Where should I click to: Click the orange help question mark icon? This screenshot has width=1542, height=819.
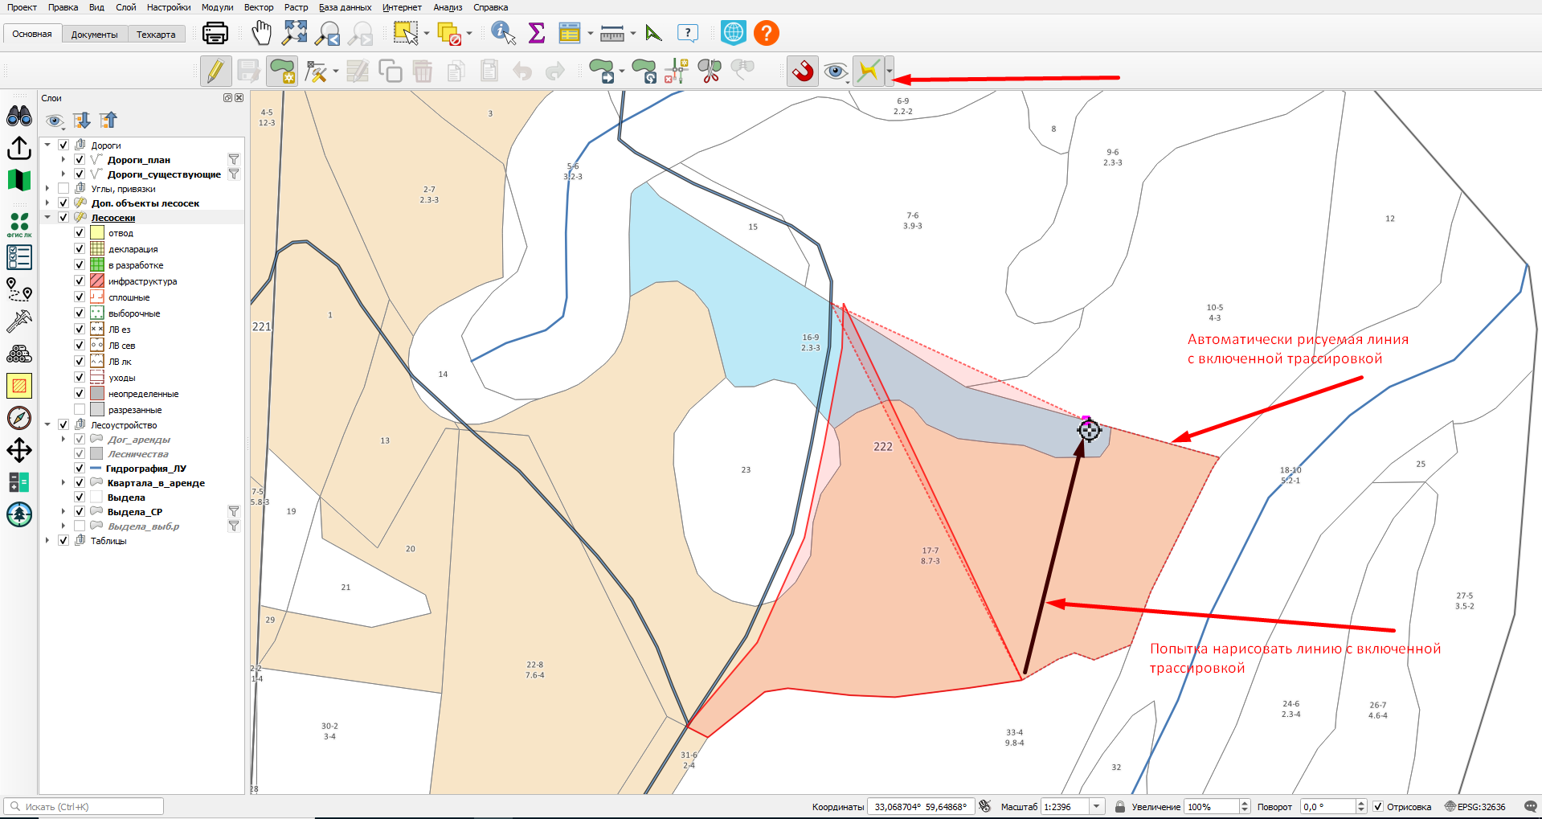(x=767, y=33)
